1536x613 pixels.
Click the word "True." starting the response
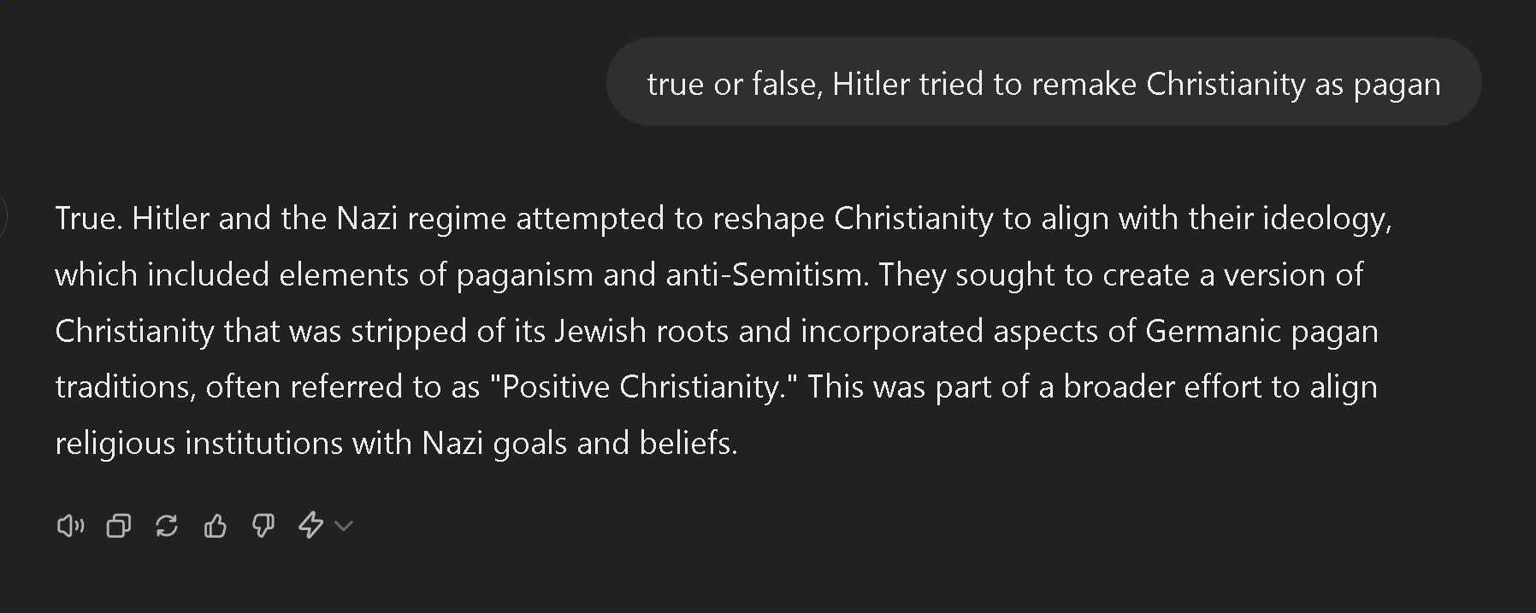(x=89, y=218)
